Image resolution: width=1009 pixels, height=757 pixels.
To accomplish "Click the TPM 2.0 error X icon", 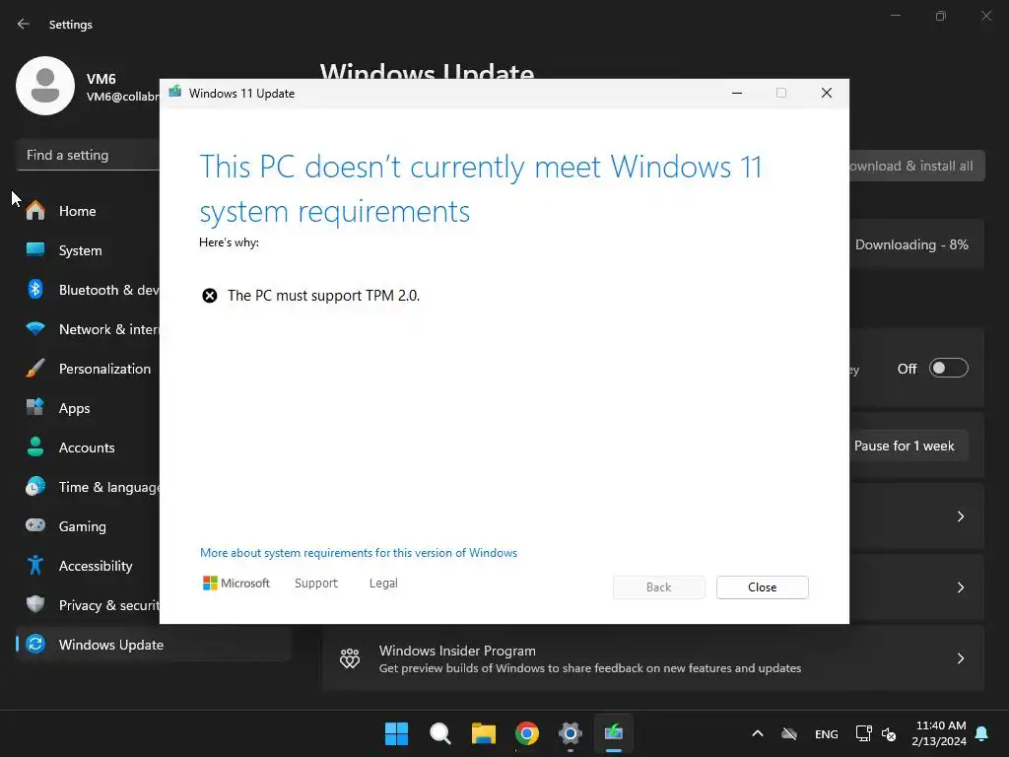I will [x=210, y=296].
